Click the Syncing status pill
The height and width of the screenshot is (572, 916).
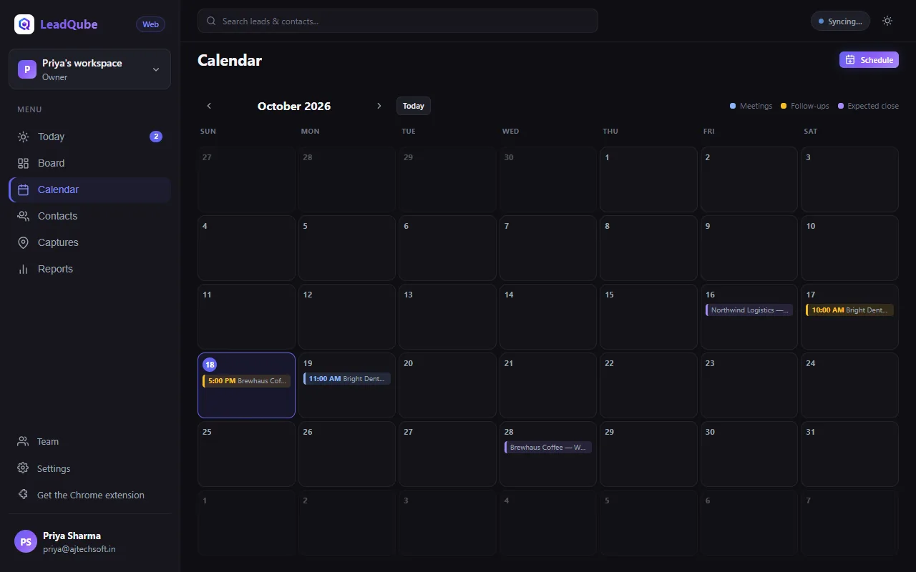840,21
